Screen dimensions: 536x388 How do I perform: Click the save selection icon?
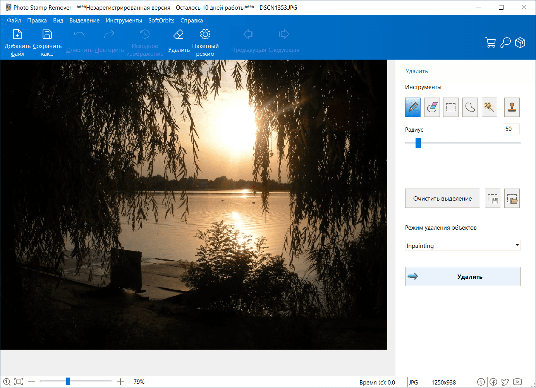click(493, 198)
